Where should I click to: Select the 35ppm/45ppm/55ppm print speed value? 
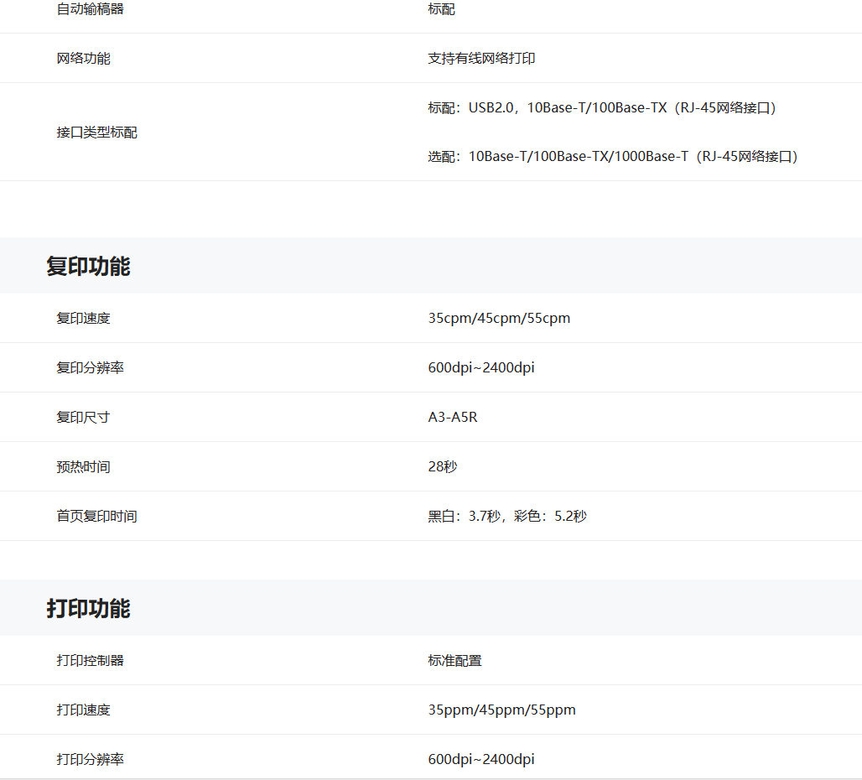point(501,710)
